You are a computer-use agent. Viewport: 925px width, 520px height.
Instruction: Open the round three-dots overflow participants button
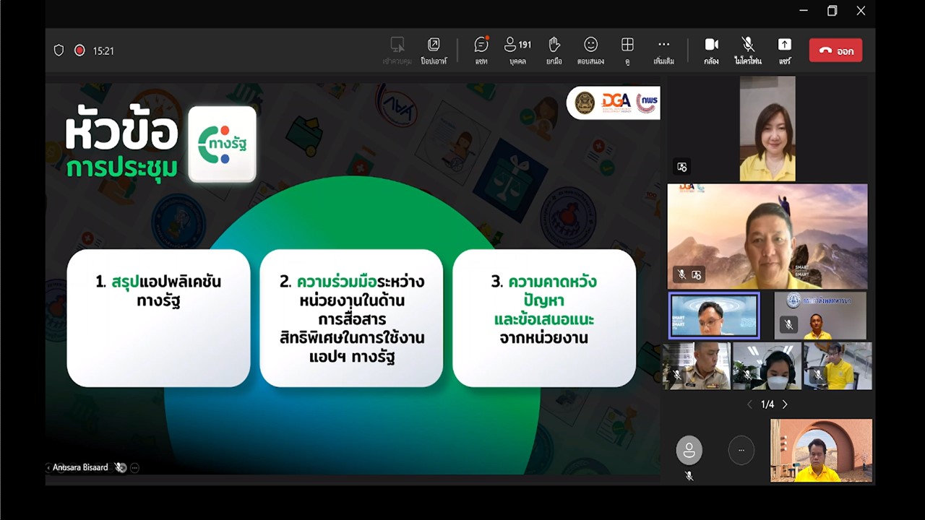(741, 451)
